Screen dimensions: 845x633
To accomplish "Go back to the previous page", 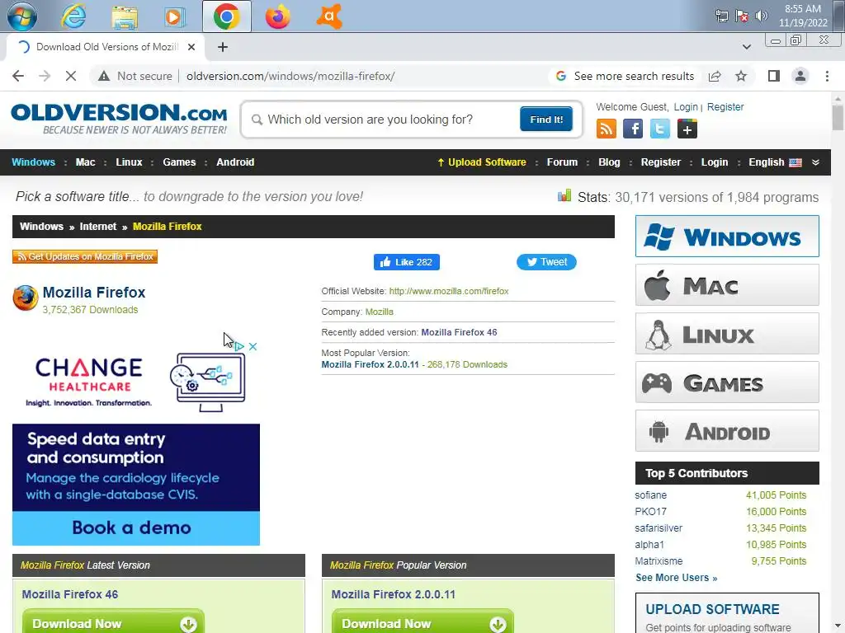I will click(18, 76).
